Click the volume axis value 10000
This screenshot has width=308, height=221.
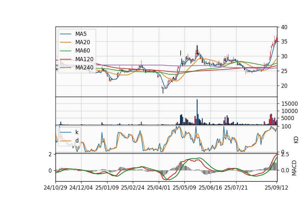[289, 111]
